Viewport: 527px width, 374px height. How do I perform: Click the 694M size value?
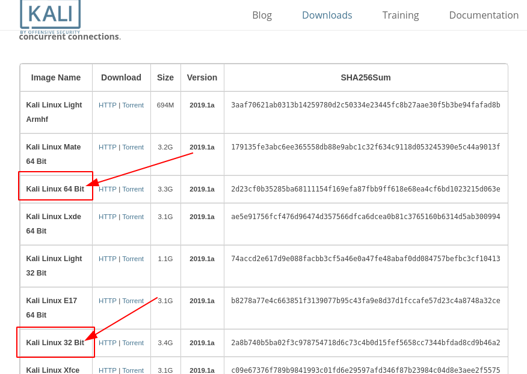point(165,105)
